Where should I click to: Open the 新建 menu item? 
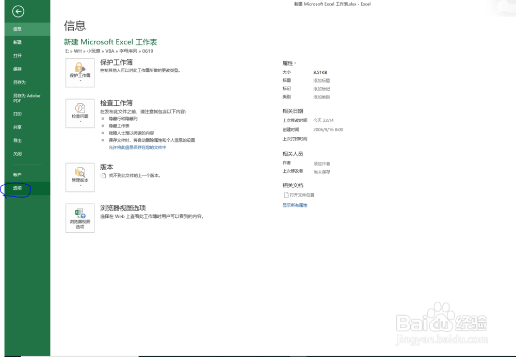[27, 42]
